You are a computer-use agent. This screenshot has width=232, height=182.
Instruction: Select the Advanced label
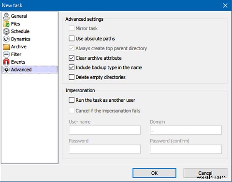21,70
